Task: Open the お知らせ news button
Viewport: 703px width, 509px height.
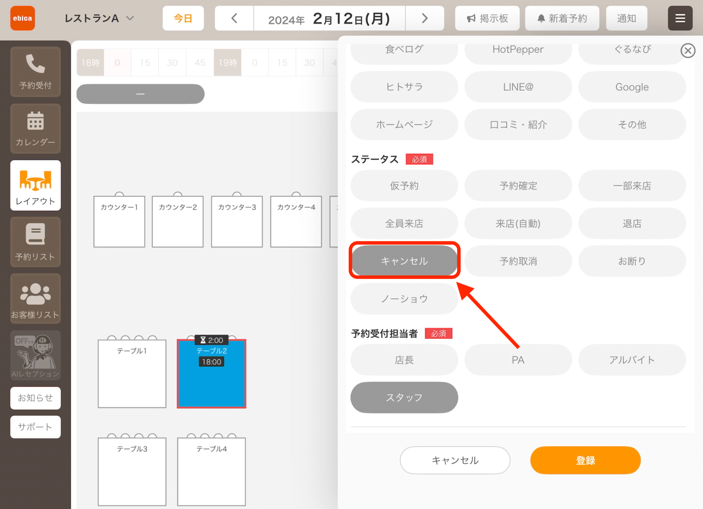Action: pyautogui.click(x=35, y=398)
